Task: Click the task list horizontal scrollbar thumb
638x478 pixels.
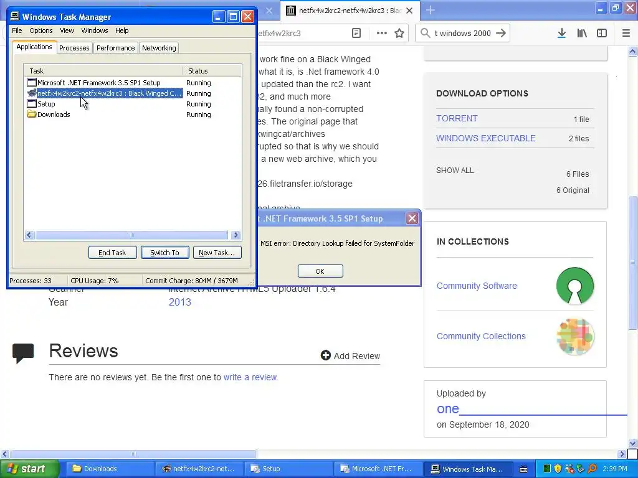Action: click(131, 235)
